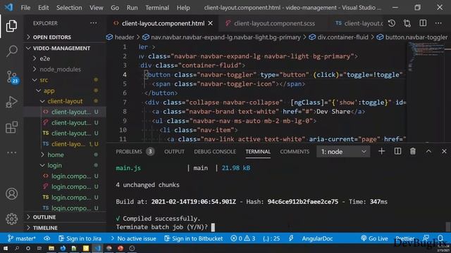This screenshot has height=253, width=451.
Task: Close the terminal panel
Action: click(444, 151)
